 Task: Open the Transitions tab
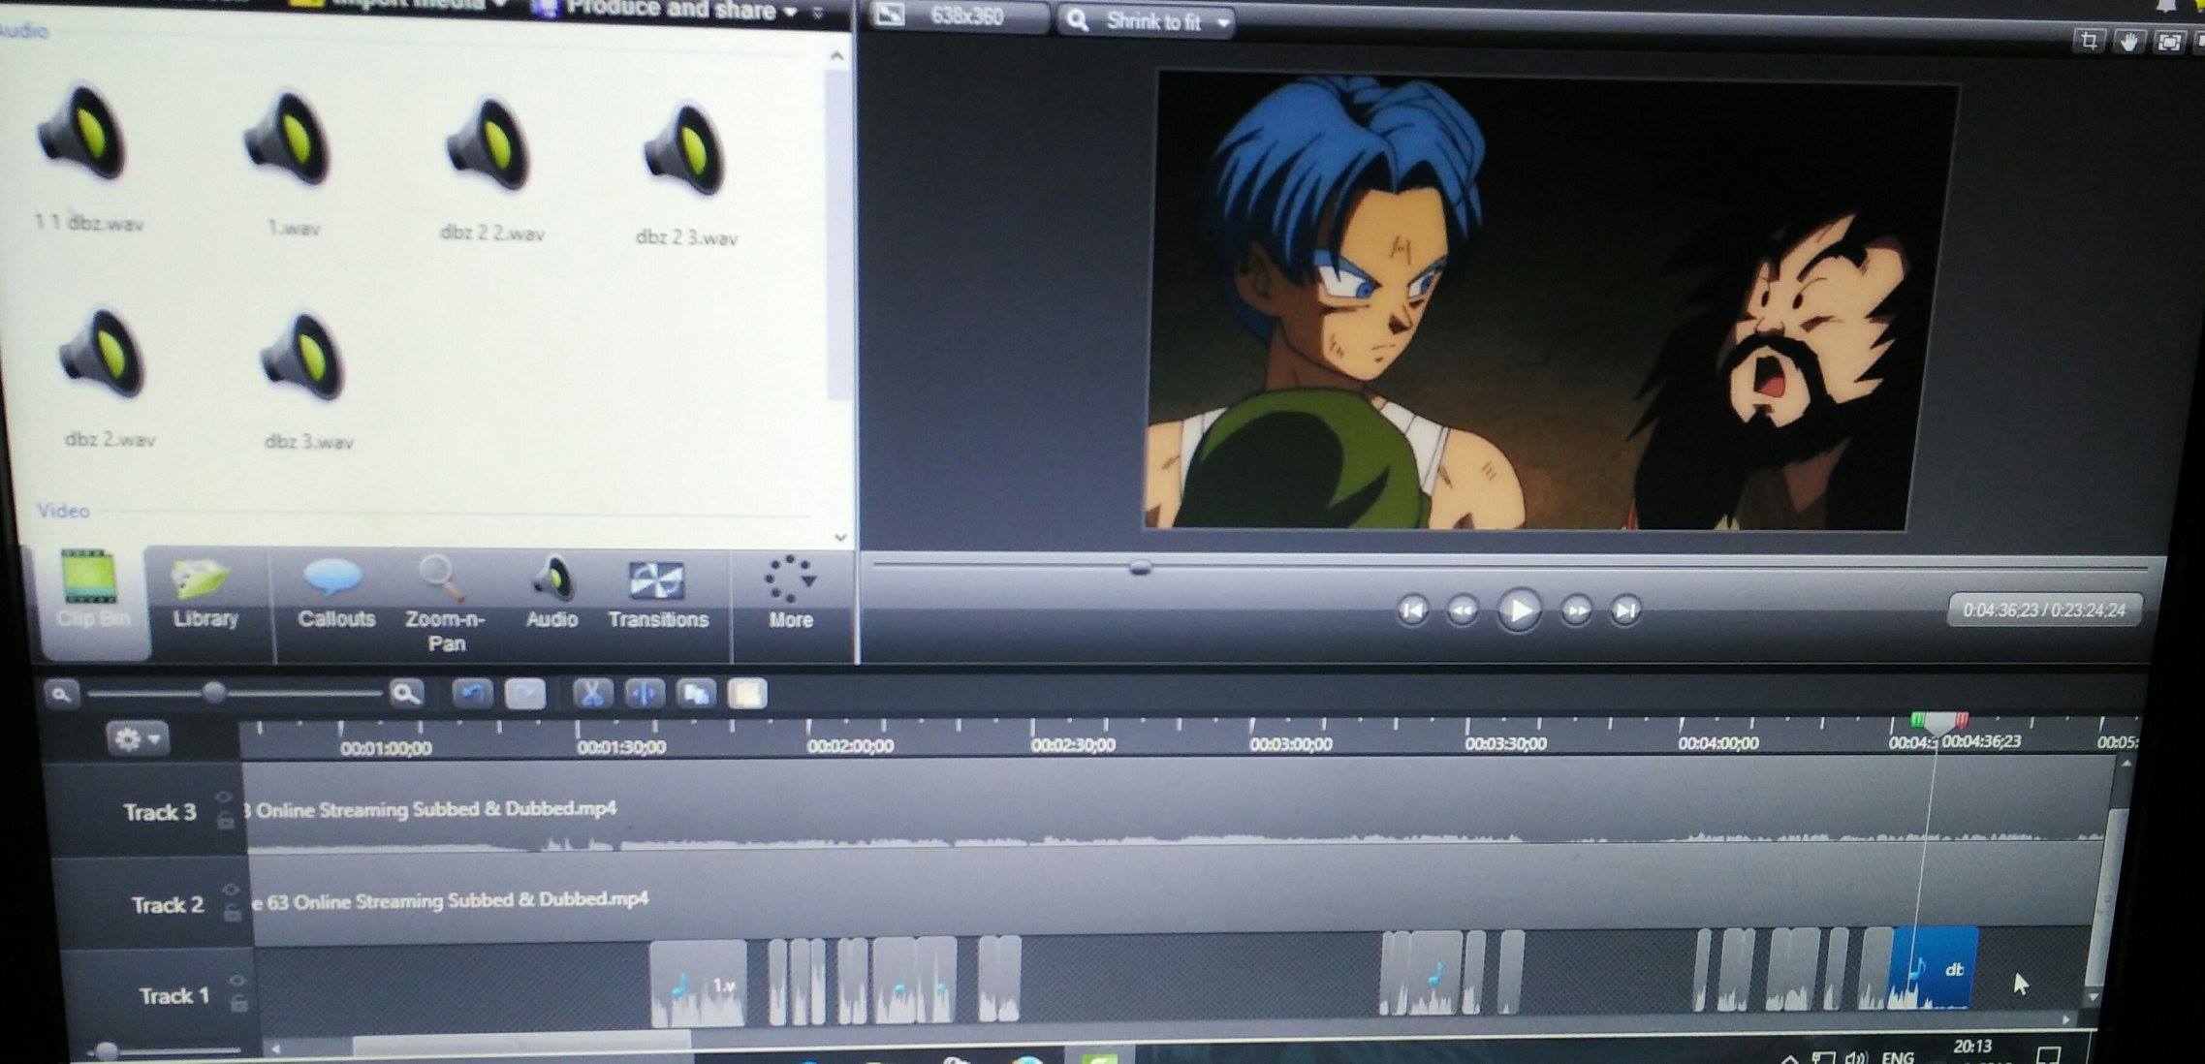point(658,595)
